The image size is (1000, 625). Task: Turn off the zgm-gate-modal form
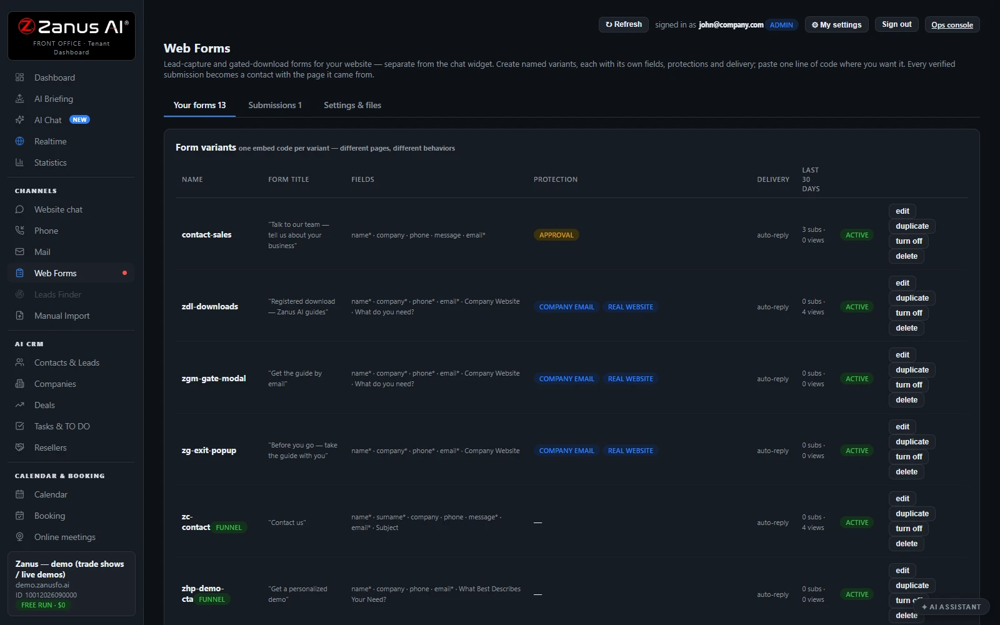coord(909,385)
